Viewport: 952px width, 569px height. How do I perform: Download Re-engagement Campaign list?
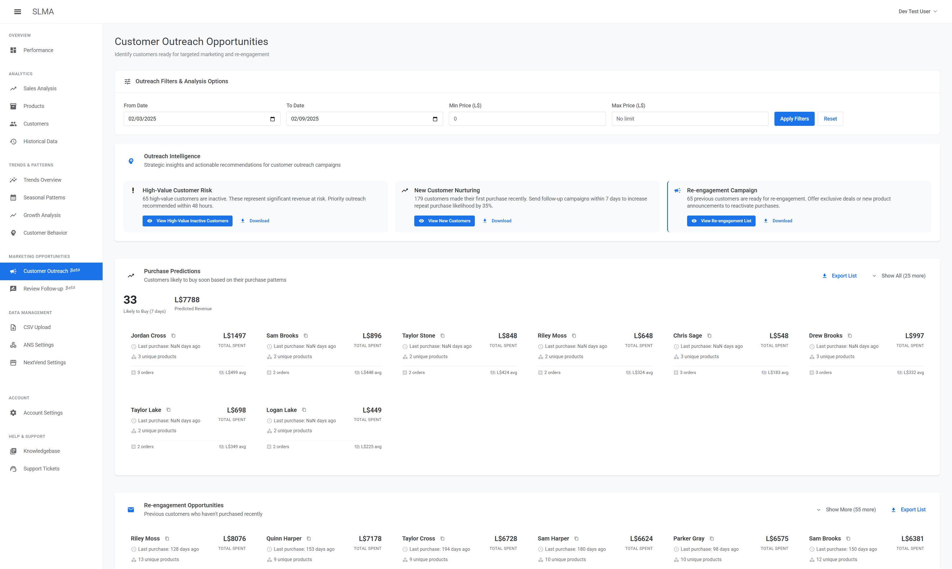778,221
